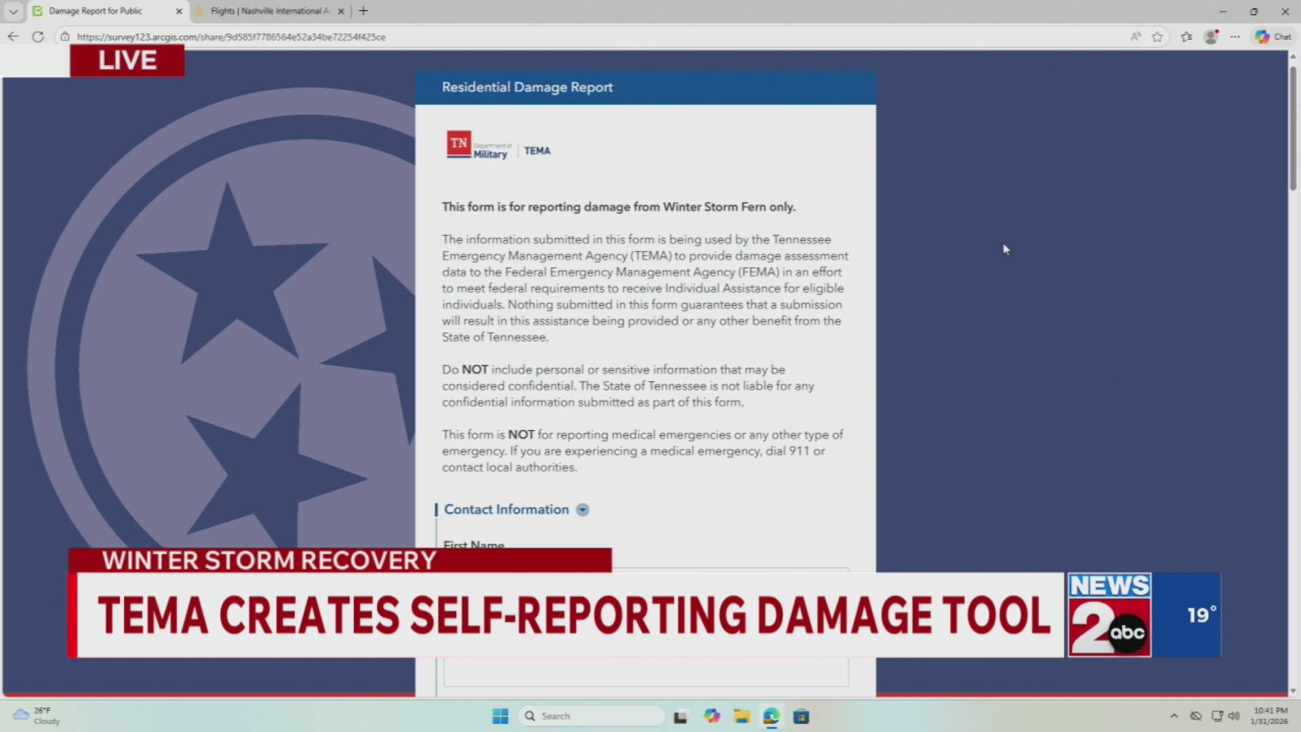
Task: Click the survey123.arcgis.com address bar
Action: point(231,37)
